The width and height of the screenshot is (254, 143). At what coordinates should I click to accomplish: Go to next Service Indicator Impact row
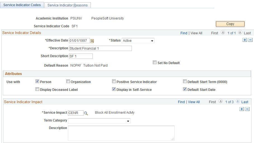point(238,102)
